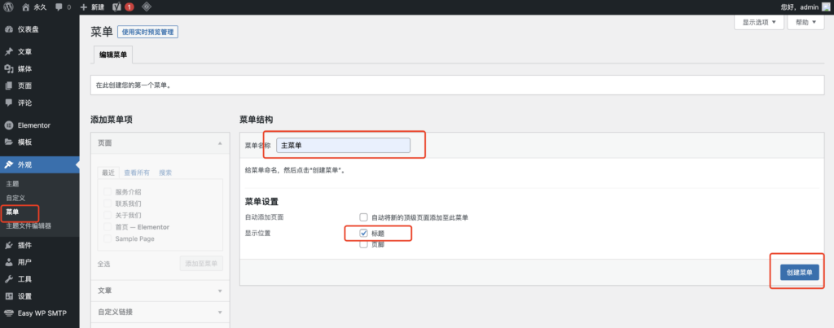Viewport: 834px width, 328px height.
Task: Click the 创建菜单 button
Action: click(800, 272)
